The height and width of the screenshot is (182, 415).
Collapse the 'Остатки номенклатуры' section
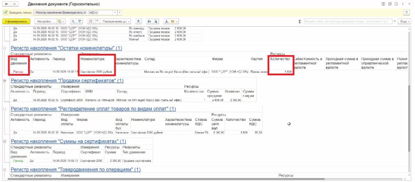(5, 48)
